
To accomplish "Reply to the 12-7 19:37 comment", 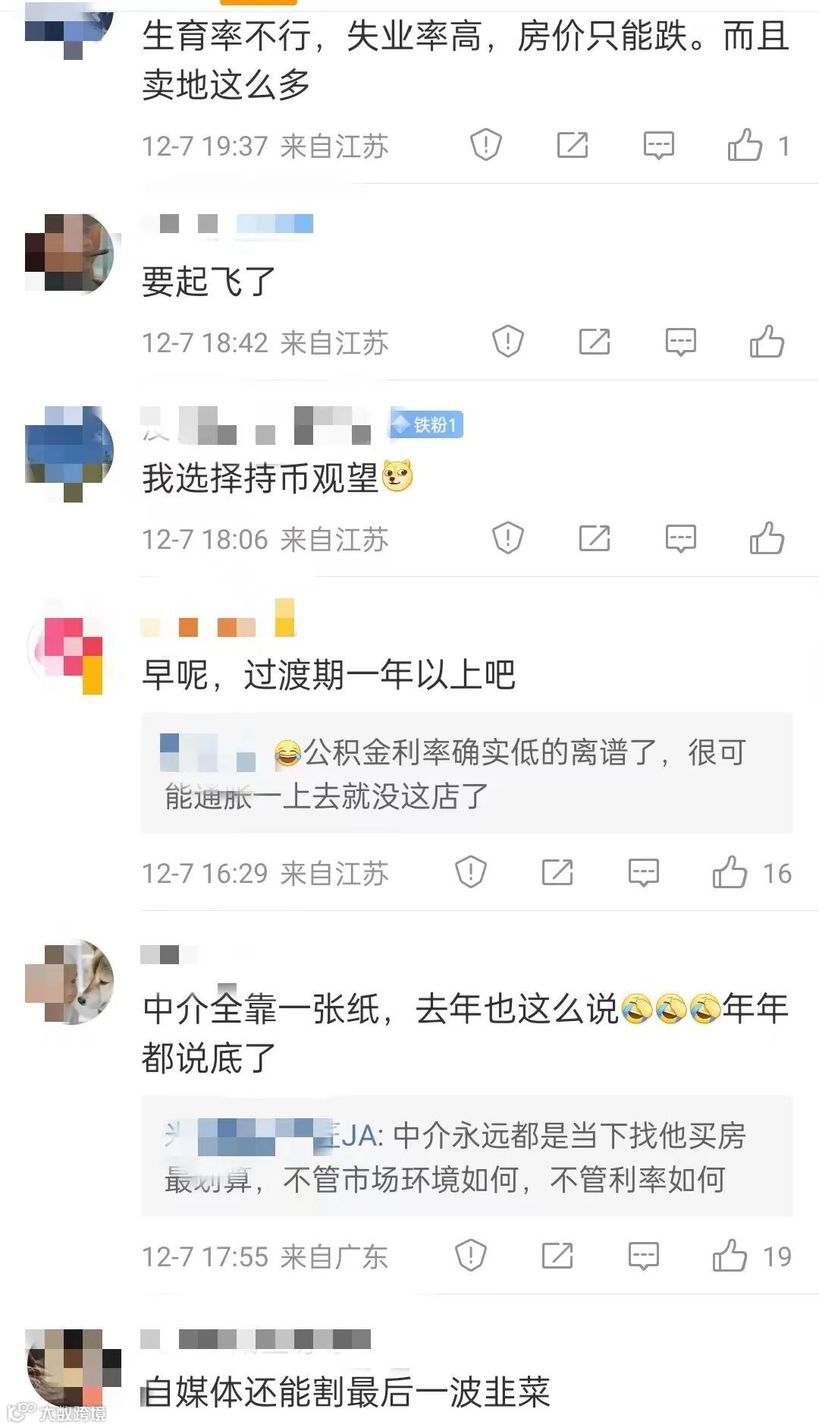I will pyautogui.click(x=658, y=145).
